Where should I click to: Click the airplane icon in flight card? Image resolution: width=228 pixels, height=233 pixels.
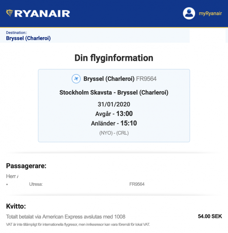76,79
